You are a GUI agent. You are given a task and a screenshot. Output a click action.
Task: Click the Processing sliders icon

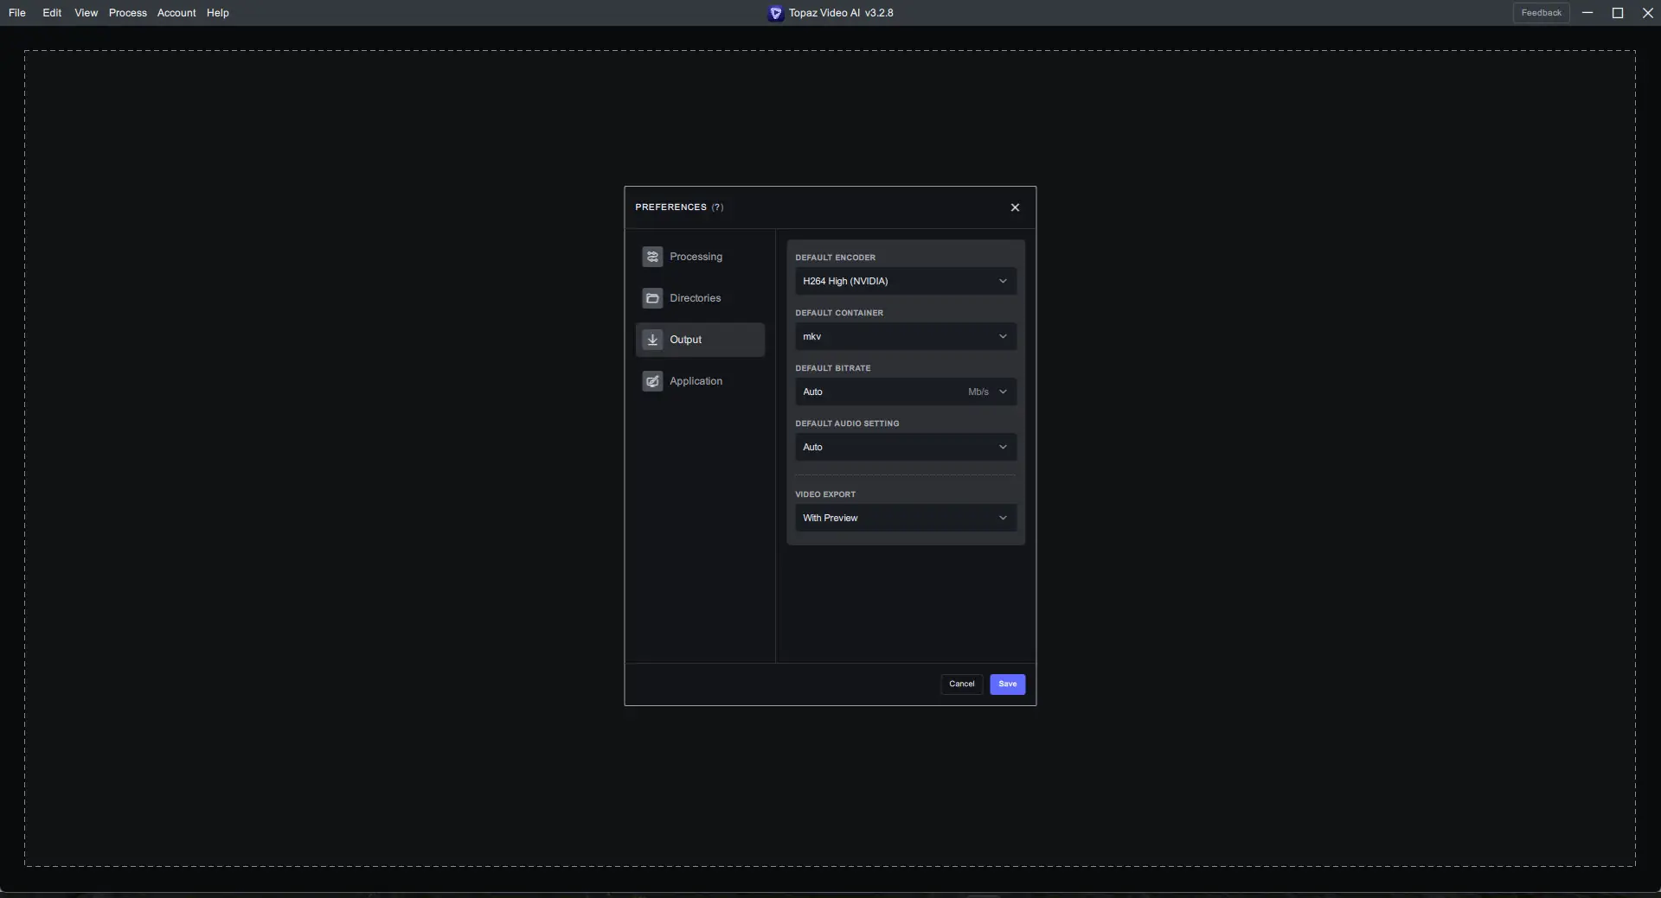pyautogui.click(x=652, y=257)
